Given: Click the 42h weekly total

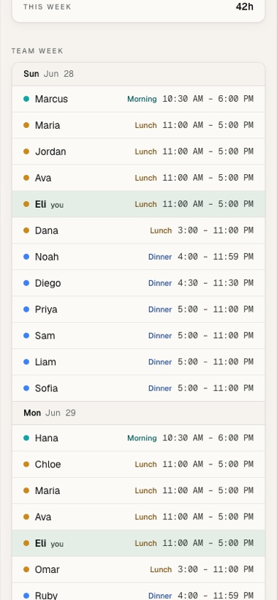Looking at the screenshot, I should click(245, 7).
